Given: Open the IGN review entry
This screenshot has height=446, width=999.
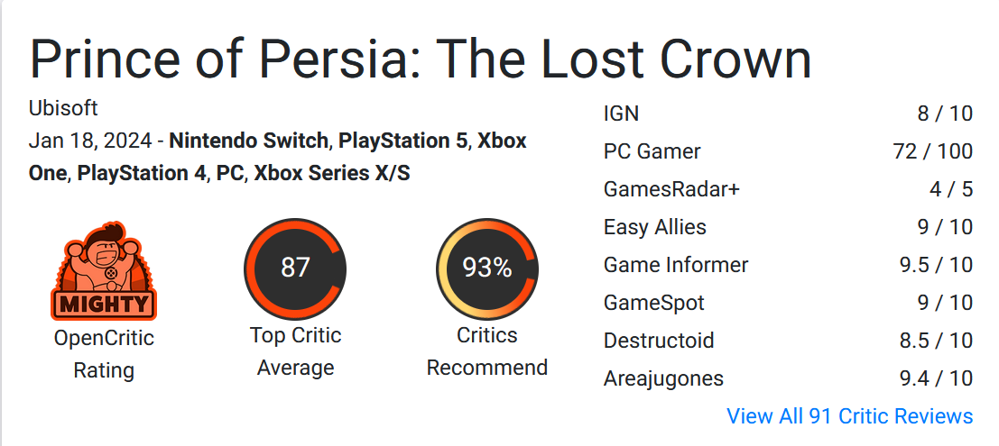Looking at the screenshot, I should pyautogui.click(x=788, y=114).
